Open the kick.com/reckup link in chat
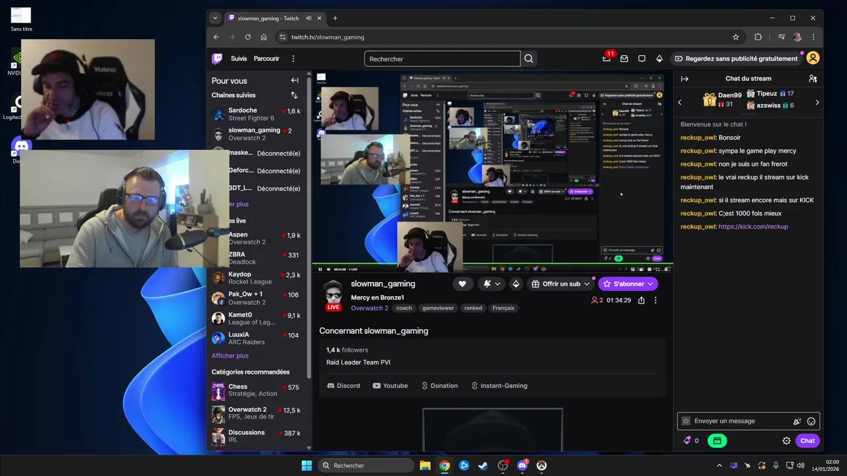This screenshot has height=476, width=847. (753, 227)
